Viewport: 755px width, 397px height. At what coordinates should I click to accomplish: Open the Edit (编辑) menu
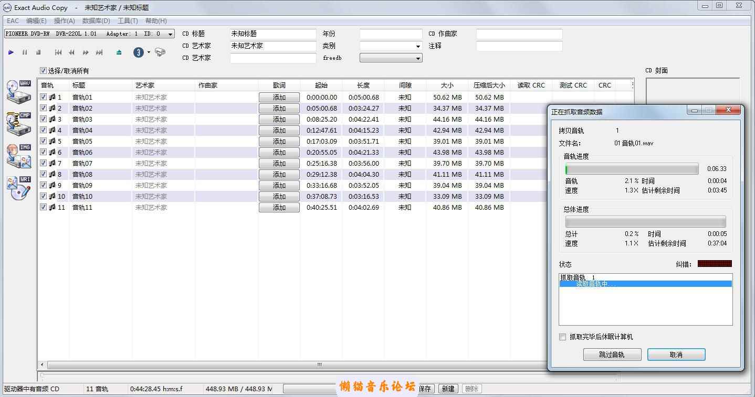(x=36, y=21)
